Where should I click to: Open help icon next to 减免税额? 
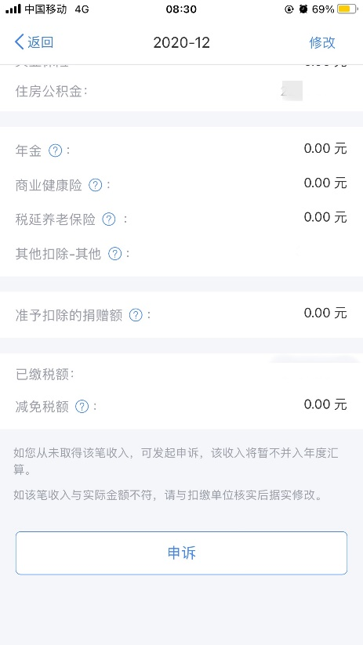pyautogui.click(x=82, y=407)
